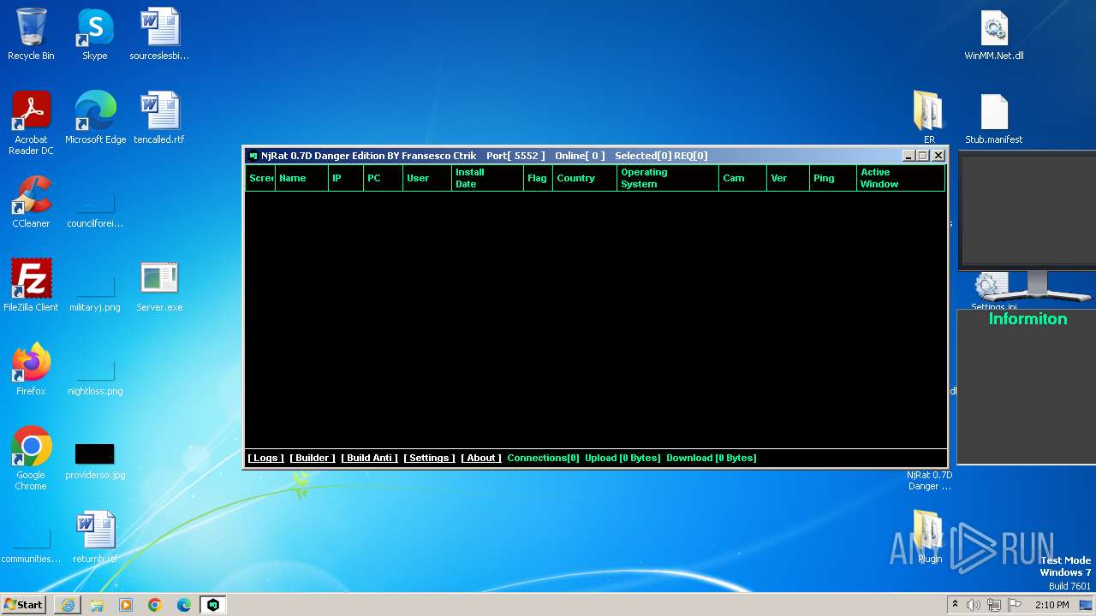Click the Action Center flag icon
The image size is (1096, 616).
(1015, 605)
